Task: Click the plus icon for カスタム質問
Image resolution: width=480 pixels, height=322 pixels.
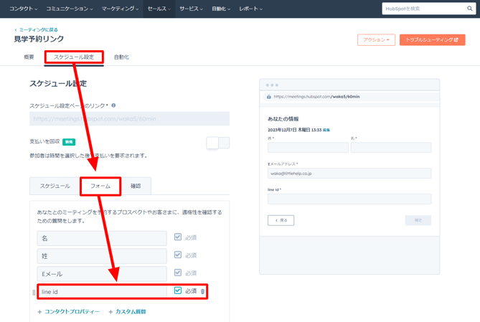Action: click(110, 312)
